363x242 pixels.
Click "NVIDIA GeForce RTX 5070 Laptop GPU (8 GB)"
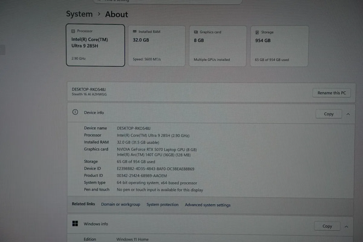click(x=157, y=149)
